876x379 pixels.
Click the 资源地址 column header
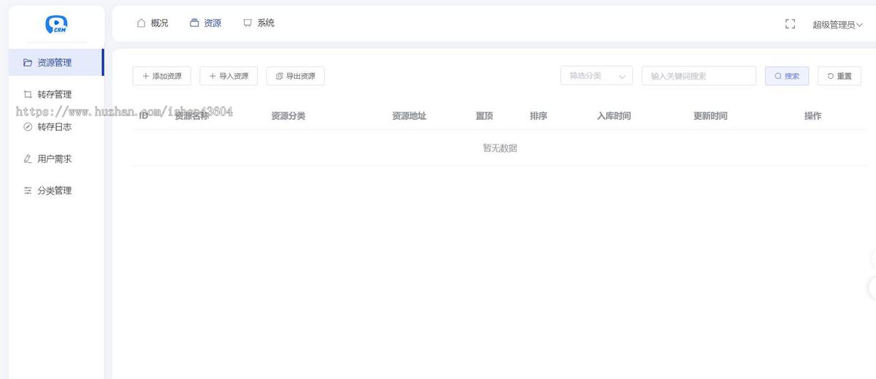click(x=409, y=116)
